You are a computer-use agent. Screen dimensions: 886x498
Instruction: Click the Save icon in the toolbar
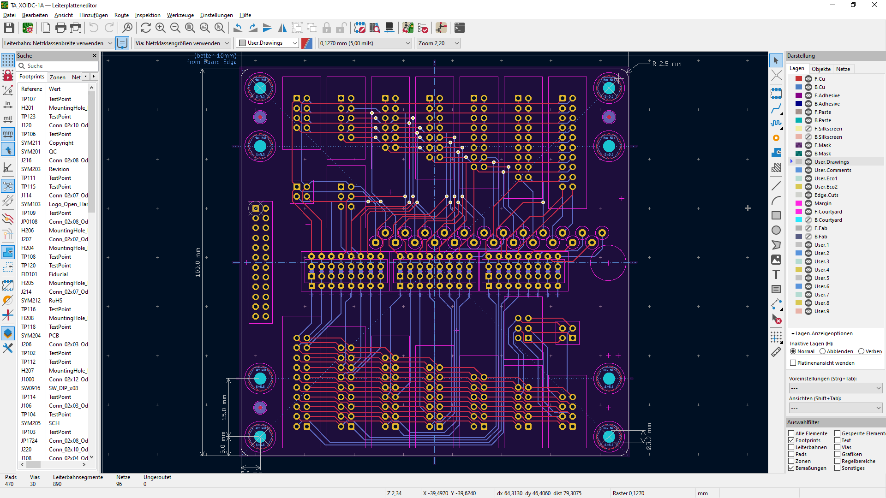(9, 28)
